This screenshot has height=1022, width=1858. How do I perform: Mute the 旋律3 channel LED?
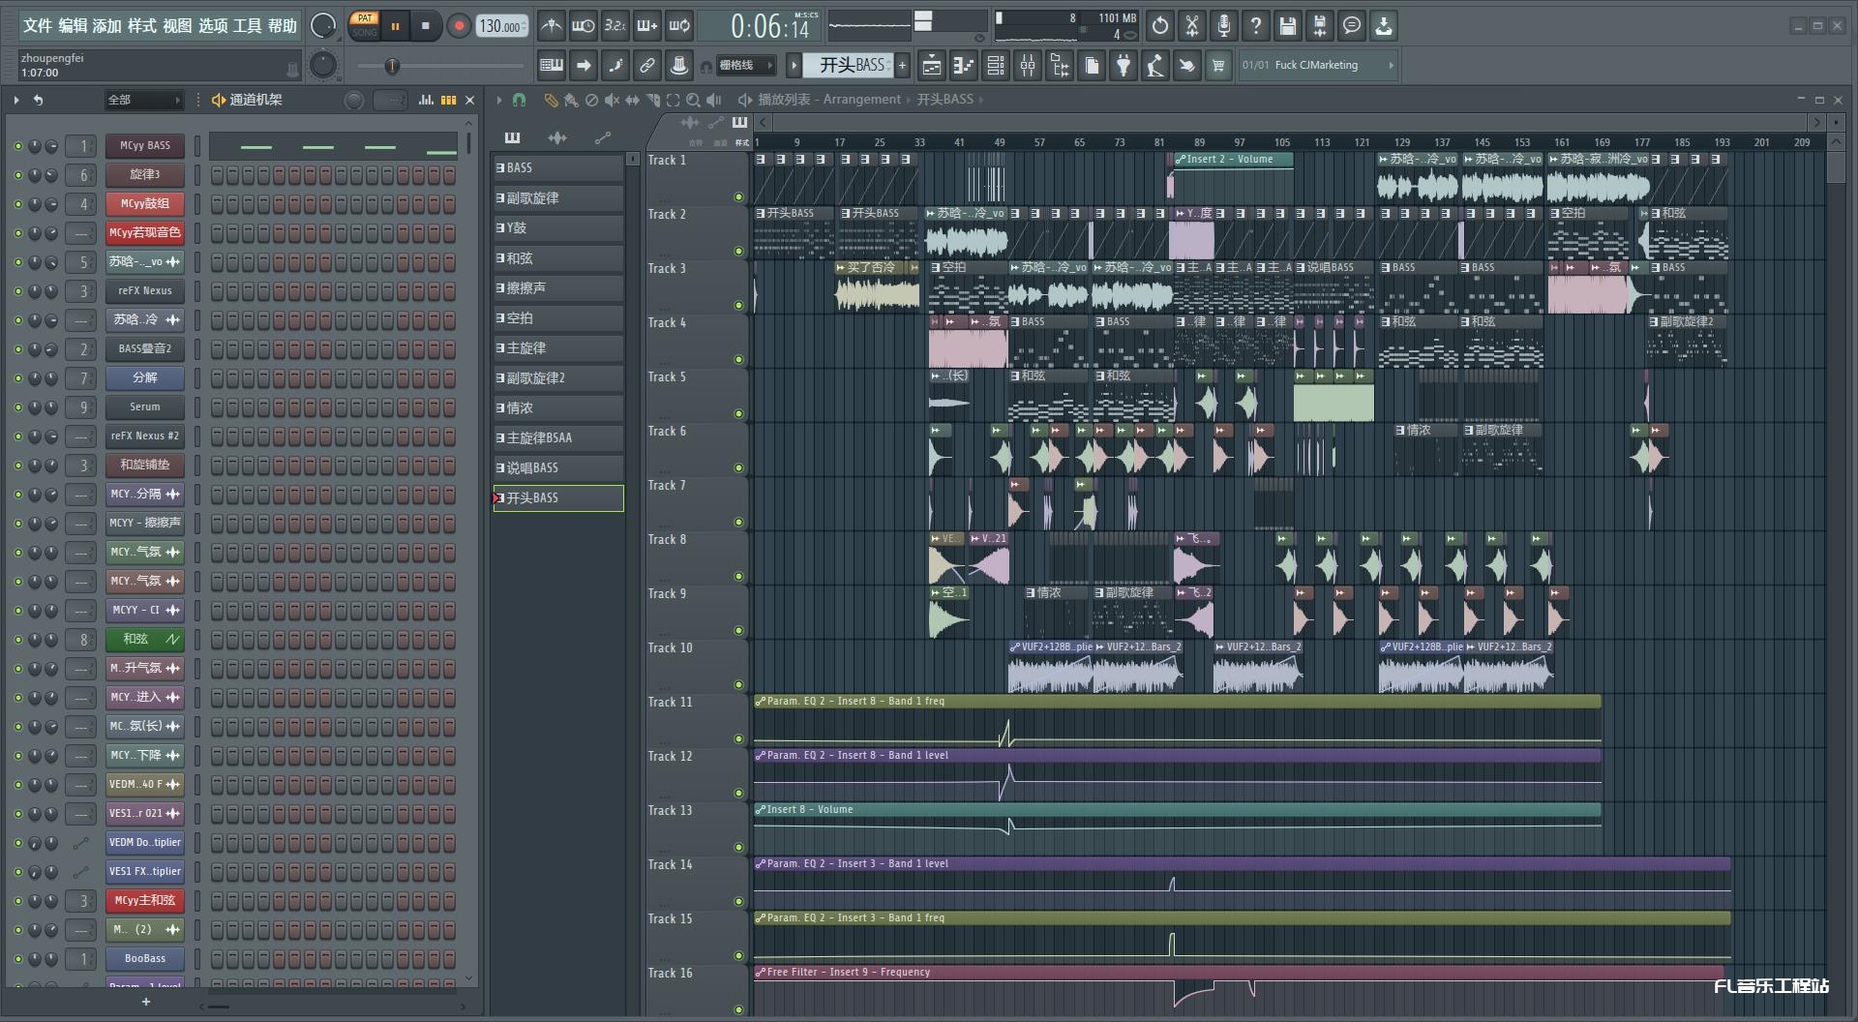[17, 175]
